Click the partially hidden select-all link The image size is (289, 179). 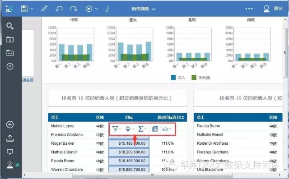pyautogui.click(x=28, y=79)
